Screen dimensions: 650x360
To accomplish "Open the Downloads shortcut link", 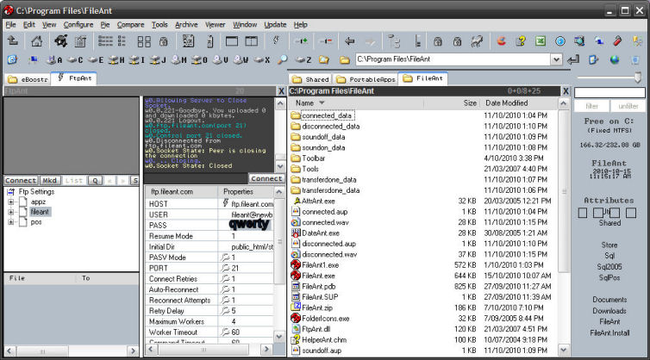I will click(x=609, y=311).
